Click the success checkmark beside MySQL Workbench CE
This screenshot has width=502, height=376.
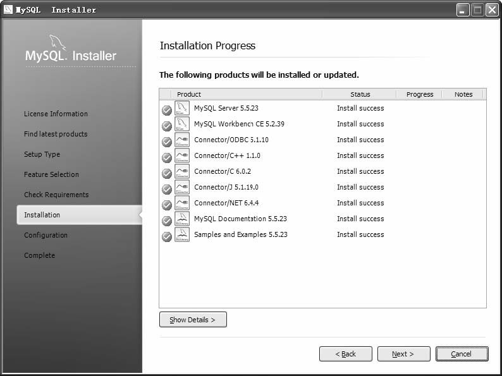click(167, 126)
